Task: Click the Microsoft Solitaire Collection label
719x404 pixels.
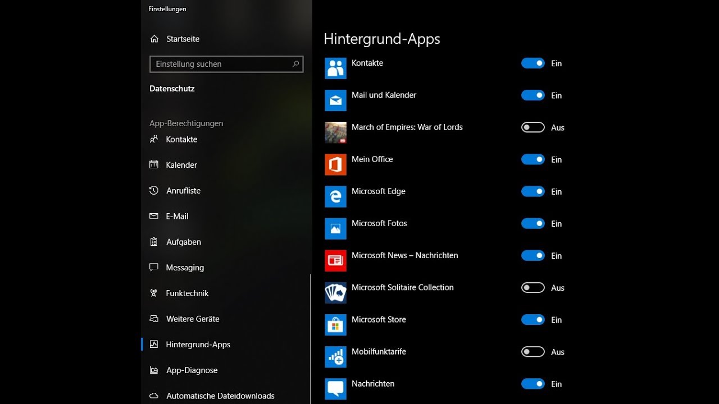Action: pyautogui.click(x=403, y=287)
